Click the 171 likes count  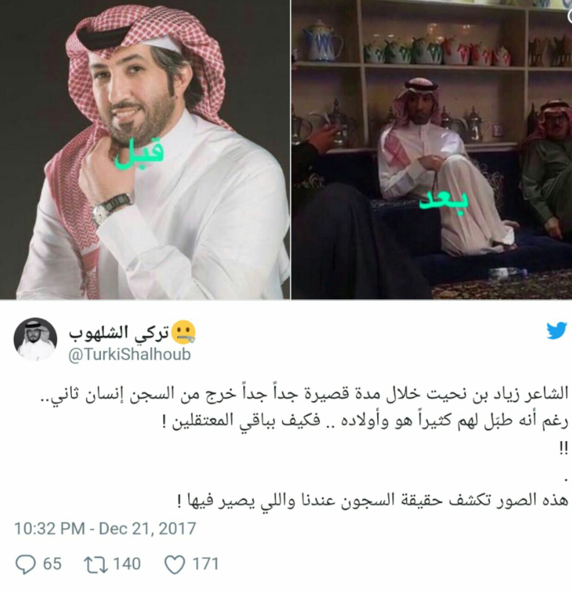pos(205,564)
